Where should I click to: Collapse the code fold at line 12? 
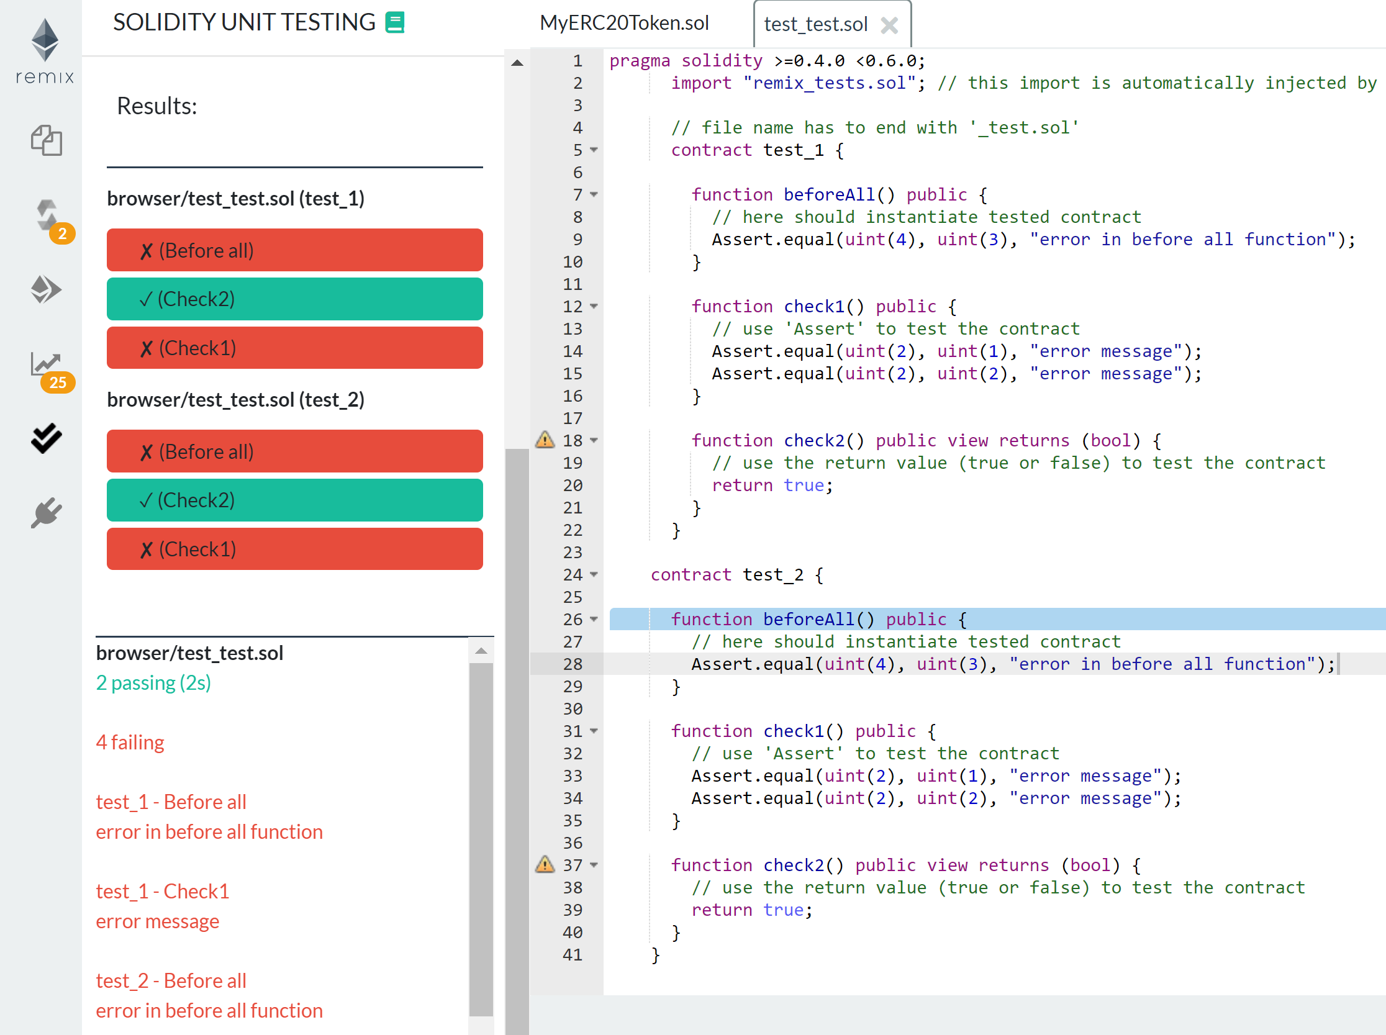point(594,306)
